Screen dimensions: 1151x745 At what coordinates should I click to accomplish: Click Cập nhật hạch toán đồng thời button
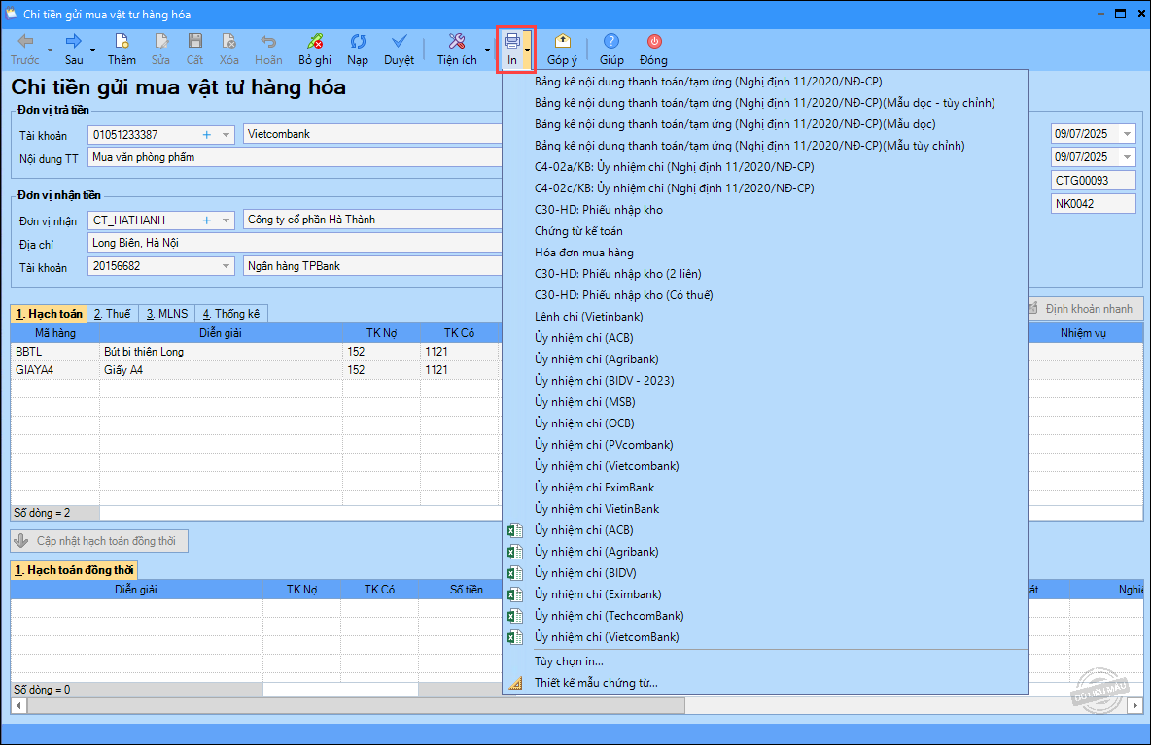pyautogui.click(x=99, y=541)
